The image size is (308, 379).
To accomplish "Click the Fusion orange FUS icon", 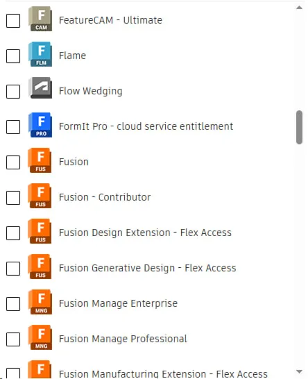I will 40,160.
